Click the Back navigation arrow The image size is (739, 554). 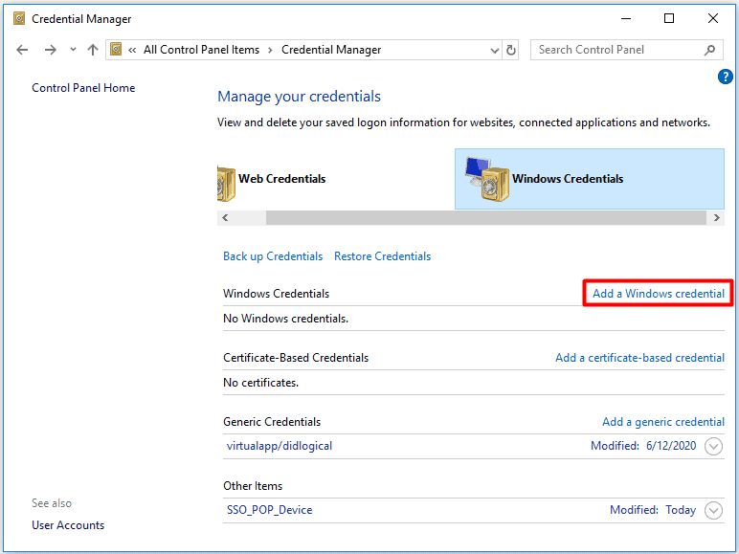coord(23,50)
